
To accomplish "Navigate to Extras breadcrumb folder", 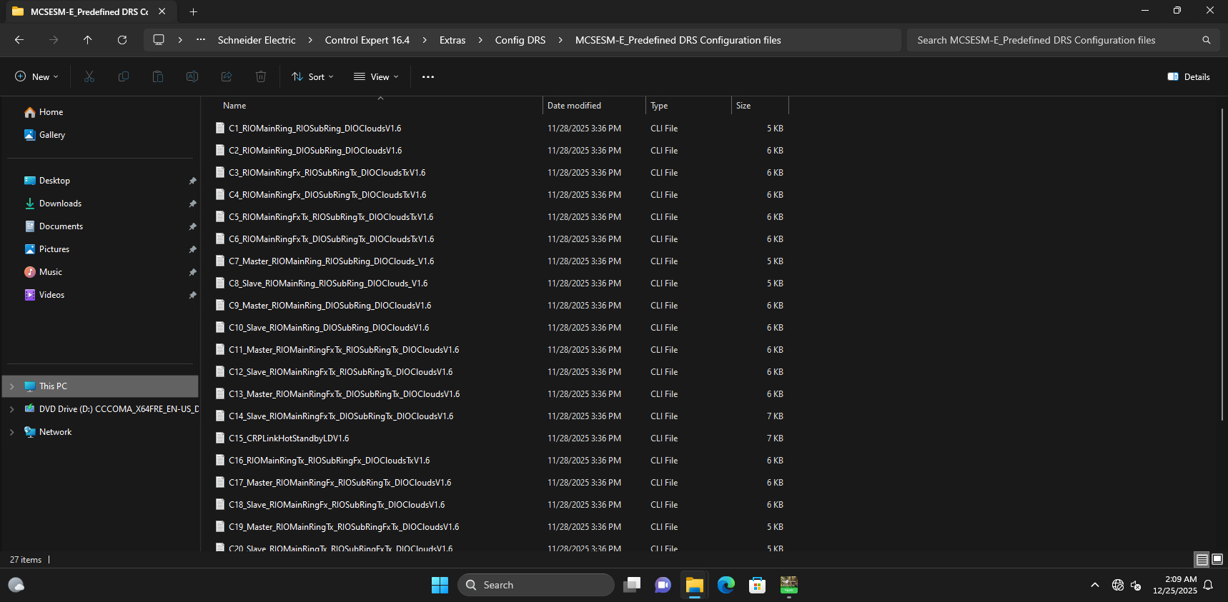I will 452,40.
